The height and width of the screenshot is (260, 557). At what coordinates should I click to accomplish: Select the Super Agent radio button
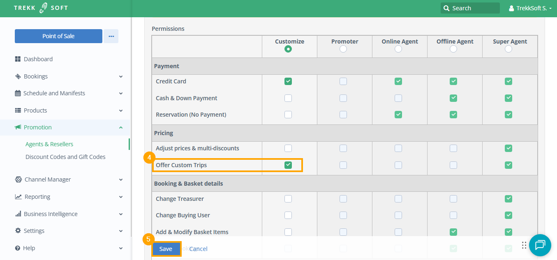pyautogui.click(x=508, y=49)
